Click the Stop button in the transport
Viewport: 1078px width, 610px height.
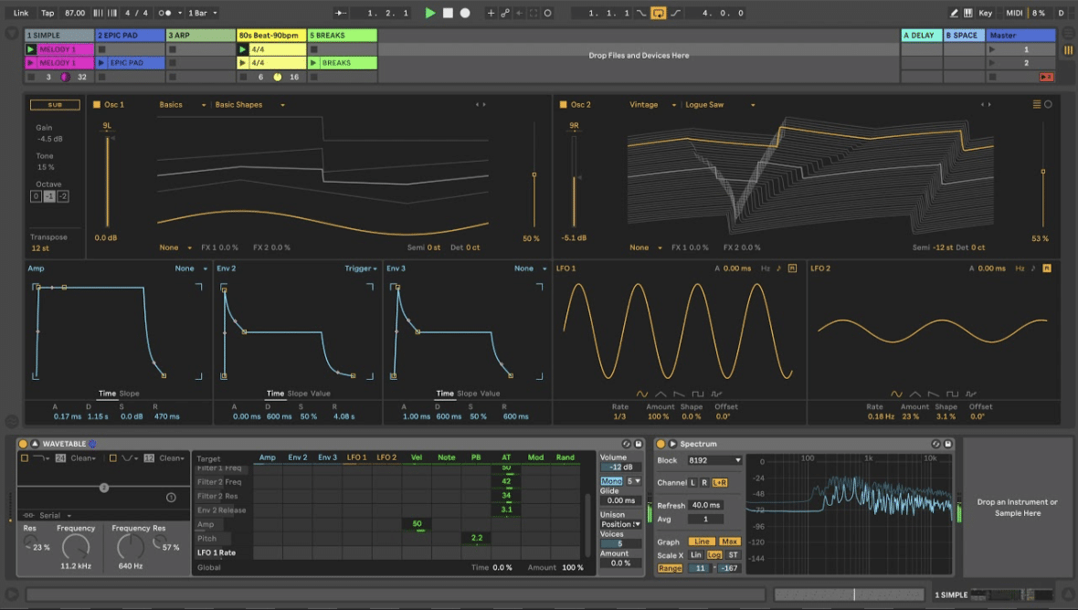(x=448, y=13)
